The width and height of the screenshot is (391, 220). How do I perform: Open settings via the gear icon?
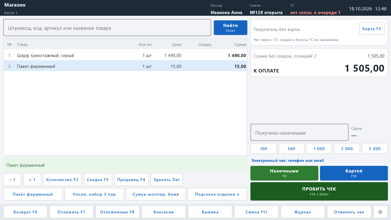tap(380, 212)
